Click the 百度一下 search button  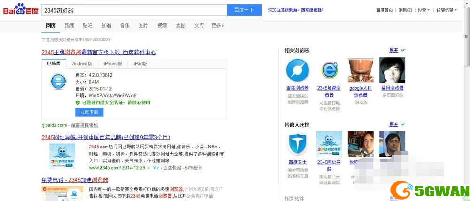click(244, 10)
